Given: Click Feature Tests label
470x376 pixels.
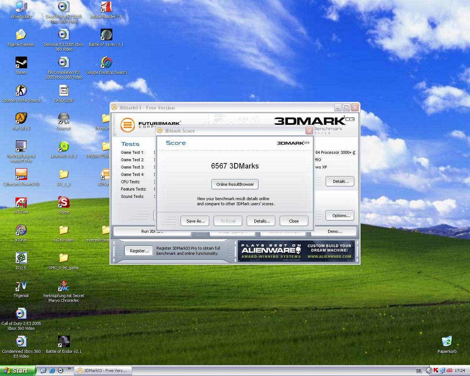Looking at the screenshot, I should [x=133, y=189].
